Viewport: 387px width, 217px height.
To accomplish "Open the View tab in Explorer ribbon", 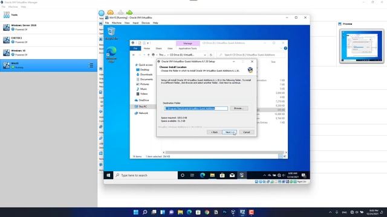I will [x=170, y=48].
